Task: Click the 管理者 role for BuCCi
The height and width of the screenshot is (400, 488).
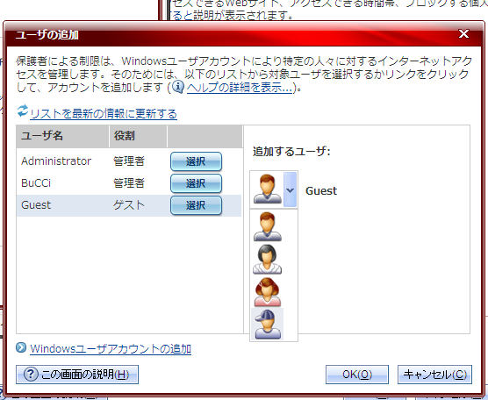Action: click(x=129, y=182)
